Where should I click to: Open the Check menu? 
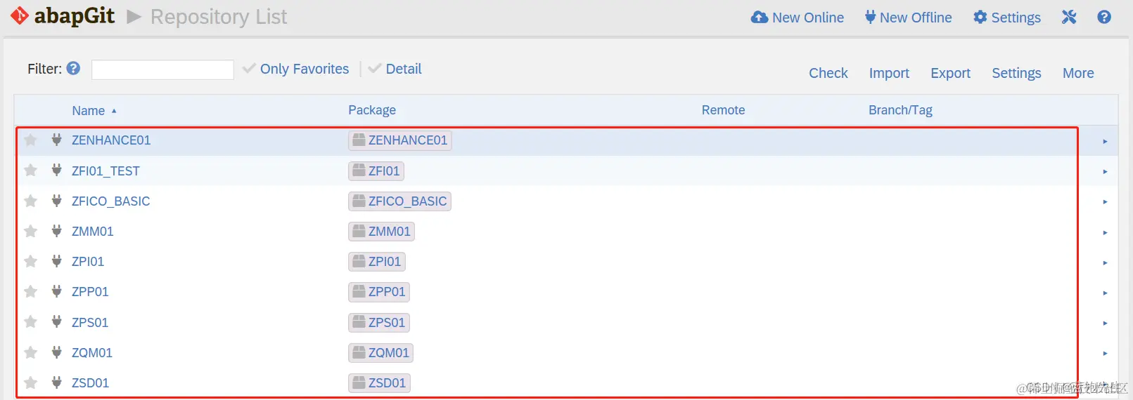tap(828, 73)
